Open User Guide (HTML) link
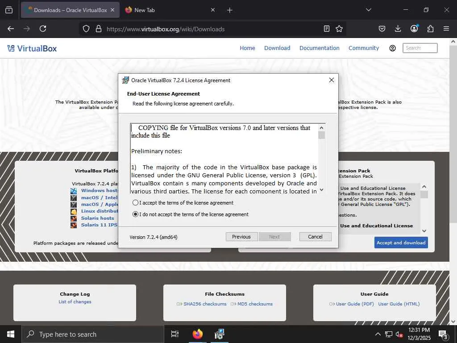This screenshot has width=457, height=343. coord(399,304)
